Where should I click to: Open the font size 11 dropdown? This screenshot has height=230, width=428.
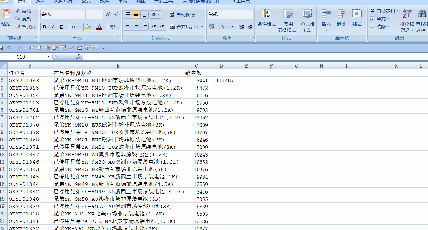point(101,15)
